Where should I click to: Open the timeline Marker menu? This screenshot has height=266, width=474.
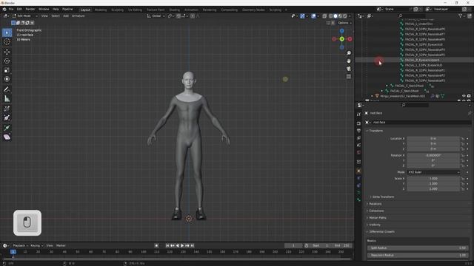(x=61, y=246)
